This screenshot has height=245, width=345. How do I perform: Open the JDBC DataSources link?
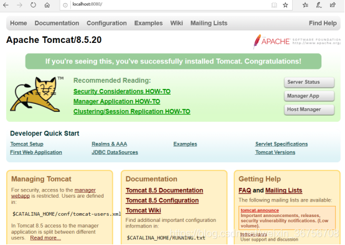click(115, 152)
